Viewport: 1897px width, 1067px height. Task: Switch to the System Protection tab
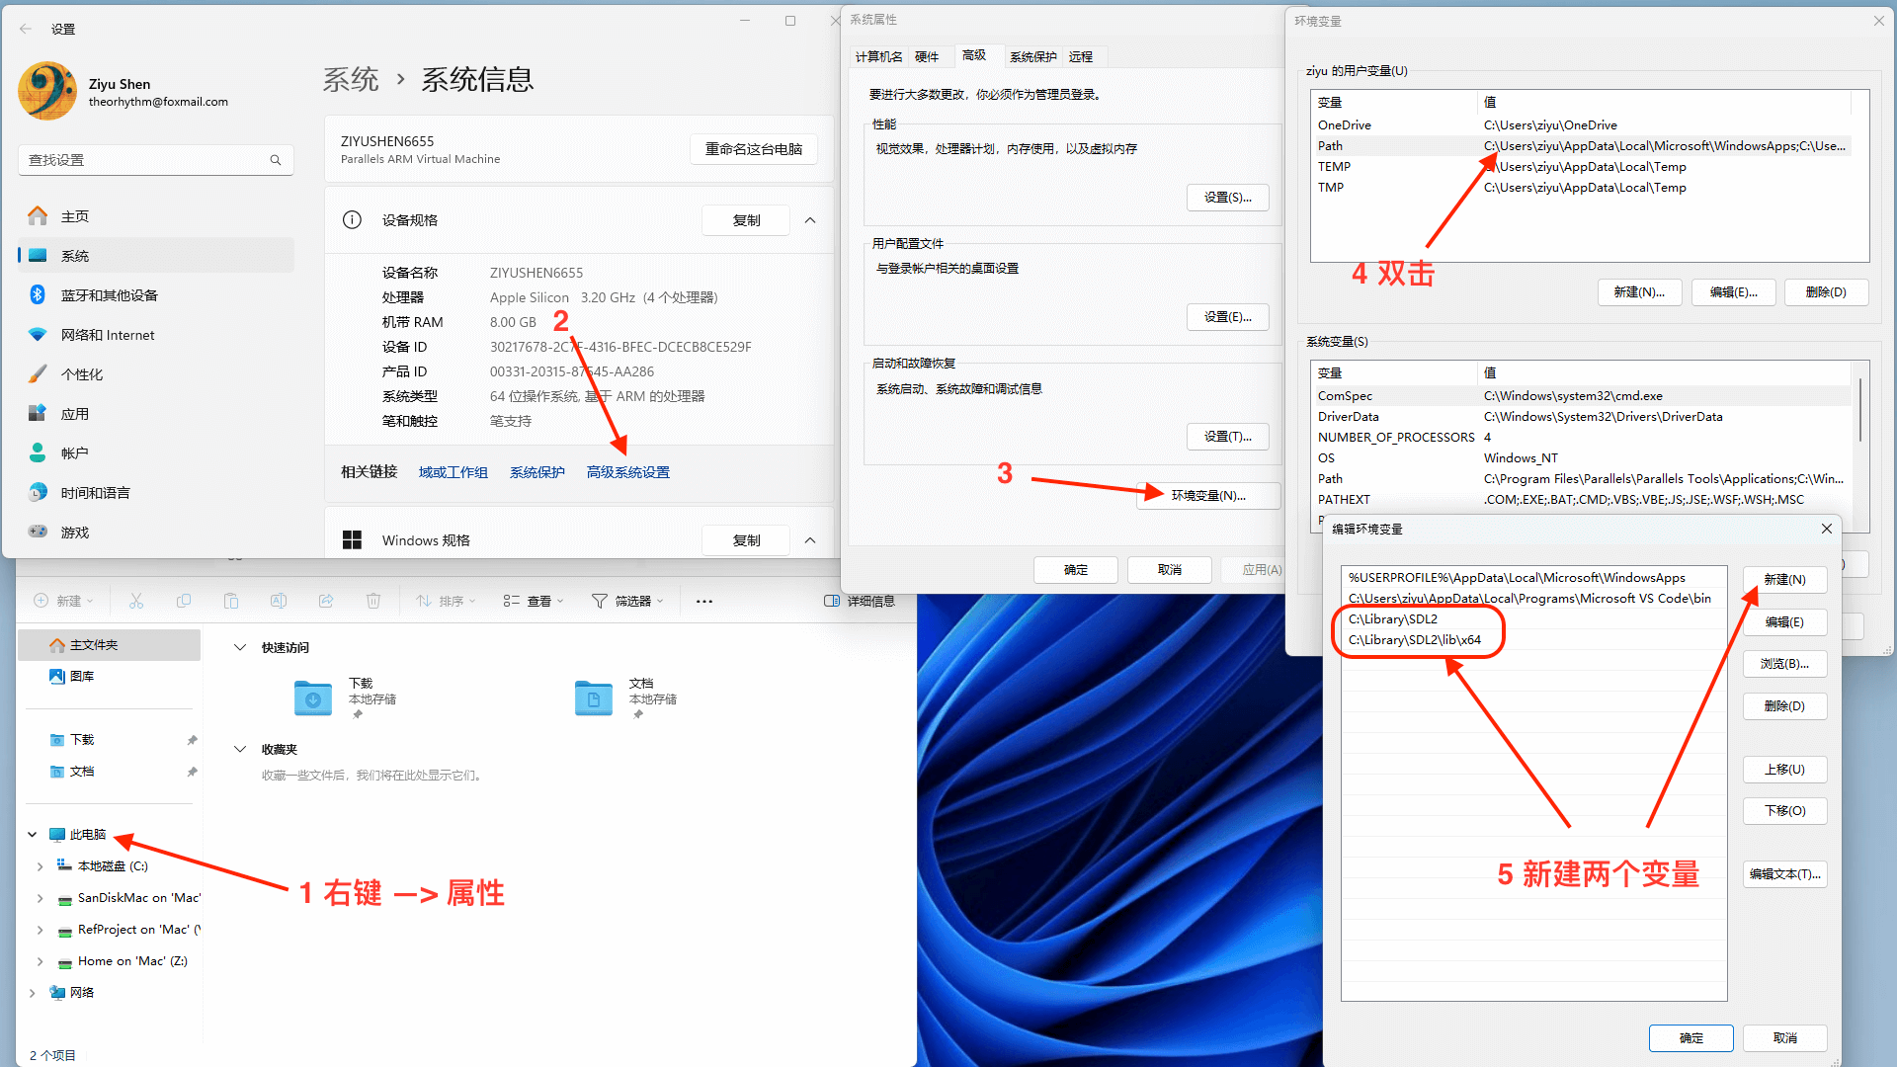(1032, 56)
